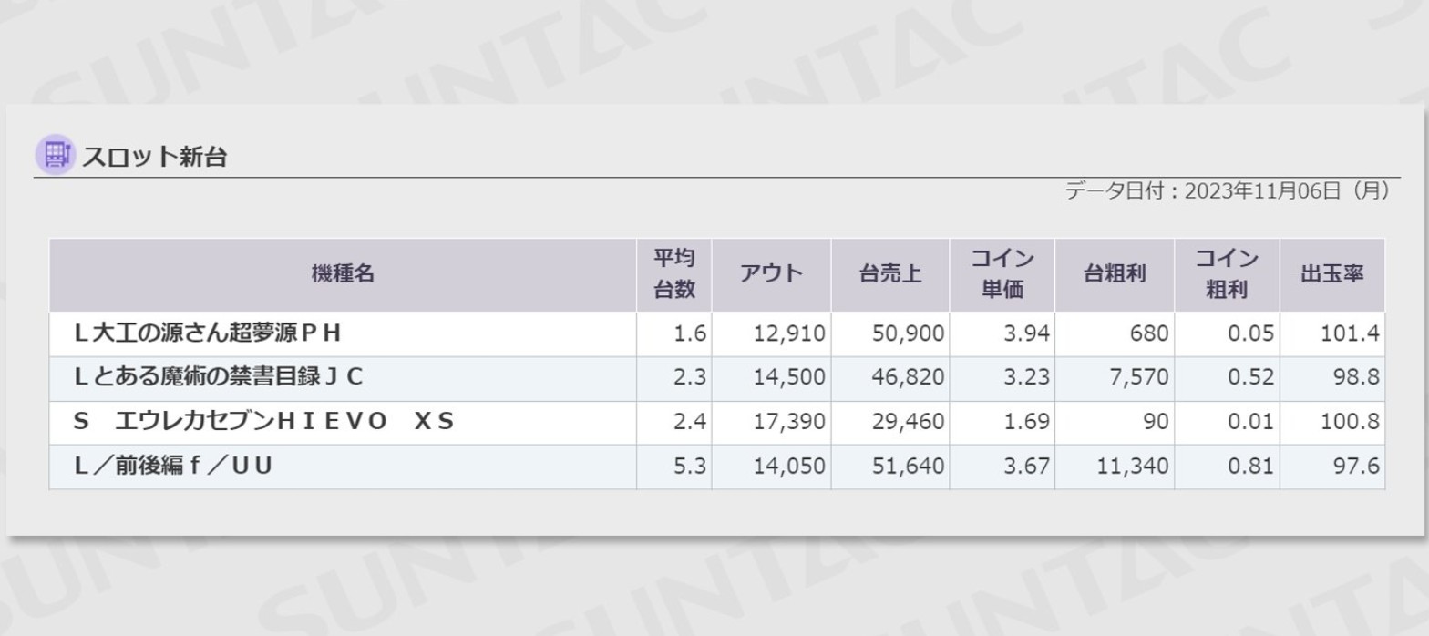Click the 17,390 out value cell
Viewport: 1429px width, 636px height.
pos(771,423)
